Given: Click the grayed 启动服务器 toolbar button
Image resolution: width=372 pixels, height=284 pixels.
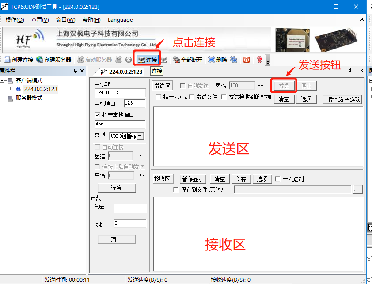Looking at the screenshot, I should tap(95, 60).
